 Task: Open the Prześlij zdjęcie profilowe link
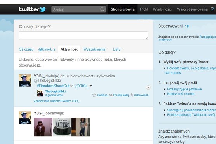click(x=185, y=89)
